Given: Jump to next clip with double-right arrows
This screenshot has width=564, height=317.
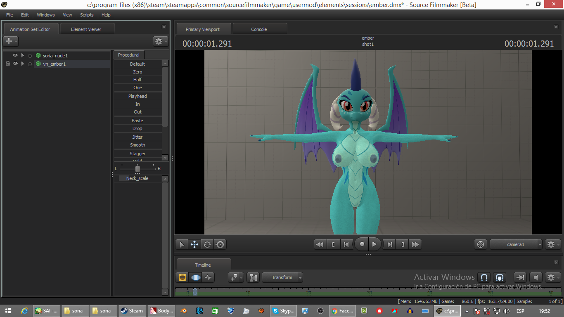Looking at the screenshot, I should [415, 244].
